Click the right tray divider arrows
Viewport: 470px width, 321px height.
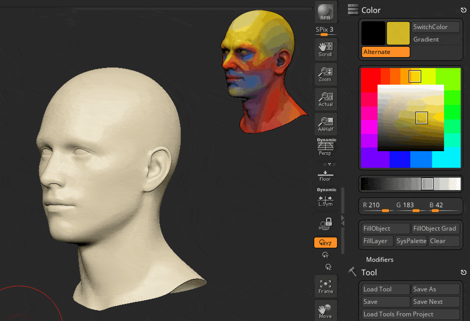[x=343, y=220]
